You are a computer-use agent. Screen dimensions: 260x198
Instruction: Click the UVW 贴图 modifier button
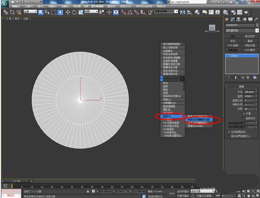[233, 45]
